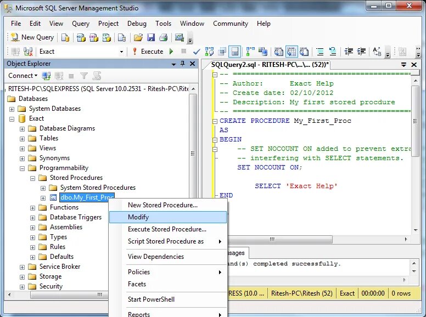Click the New Query toolbar button
This screenshot has width=426, height=317.
pyautogui.click(x=32, y=37)
